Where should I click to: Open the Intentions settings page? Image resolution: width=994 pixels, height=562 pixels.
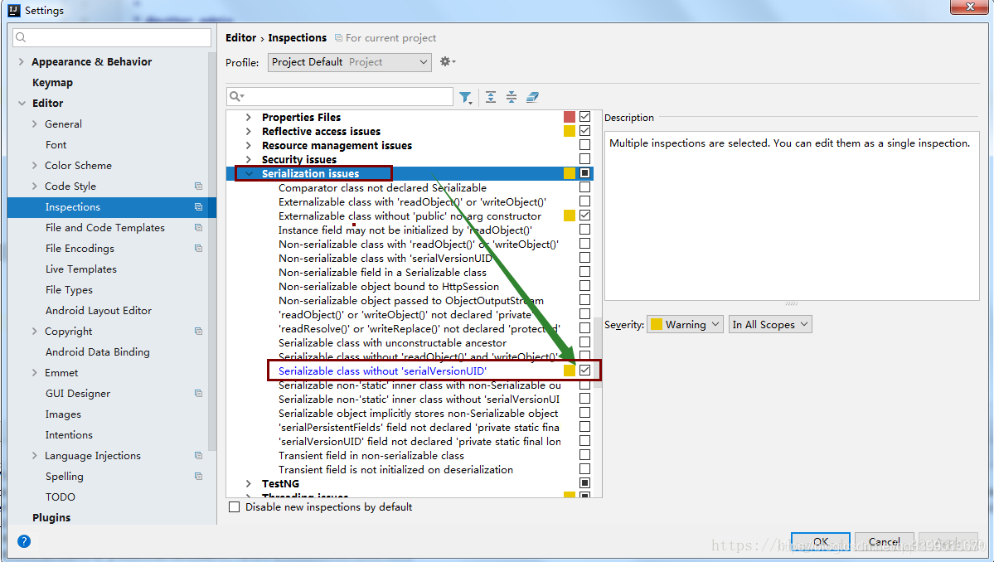[69, 434]
